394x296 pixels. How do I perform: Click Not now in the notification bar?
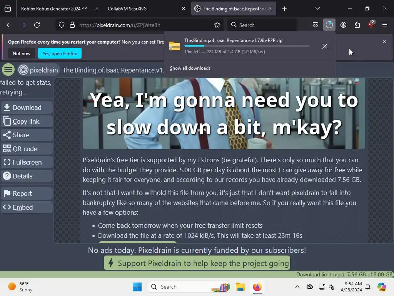(22, 53)
